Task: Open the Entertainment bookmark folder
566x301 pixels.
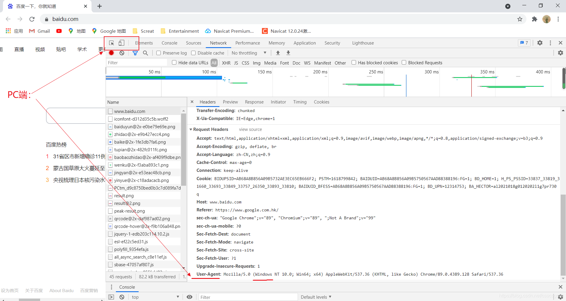Action: (x=180, y=31)
